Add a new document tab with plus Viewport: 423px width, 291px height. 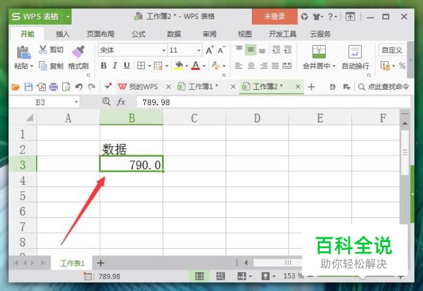pyautogui.click(x=311, y=87)
